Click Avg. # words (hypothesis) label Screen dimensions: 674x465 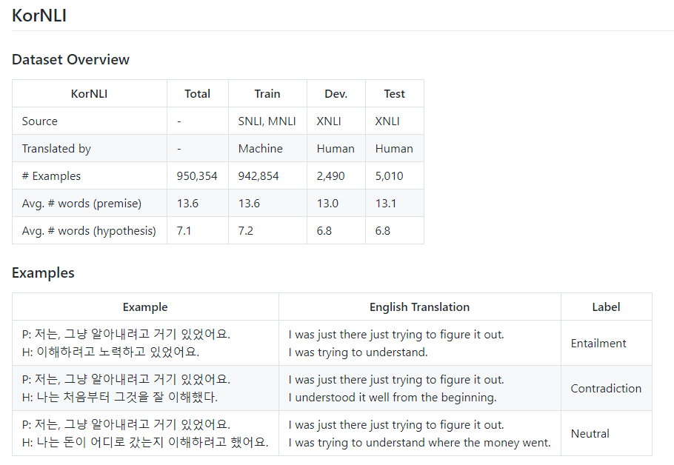[x=89, y=231]
